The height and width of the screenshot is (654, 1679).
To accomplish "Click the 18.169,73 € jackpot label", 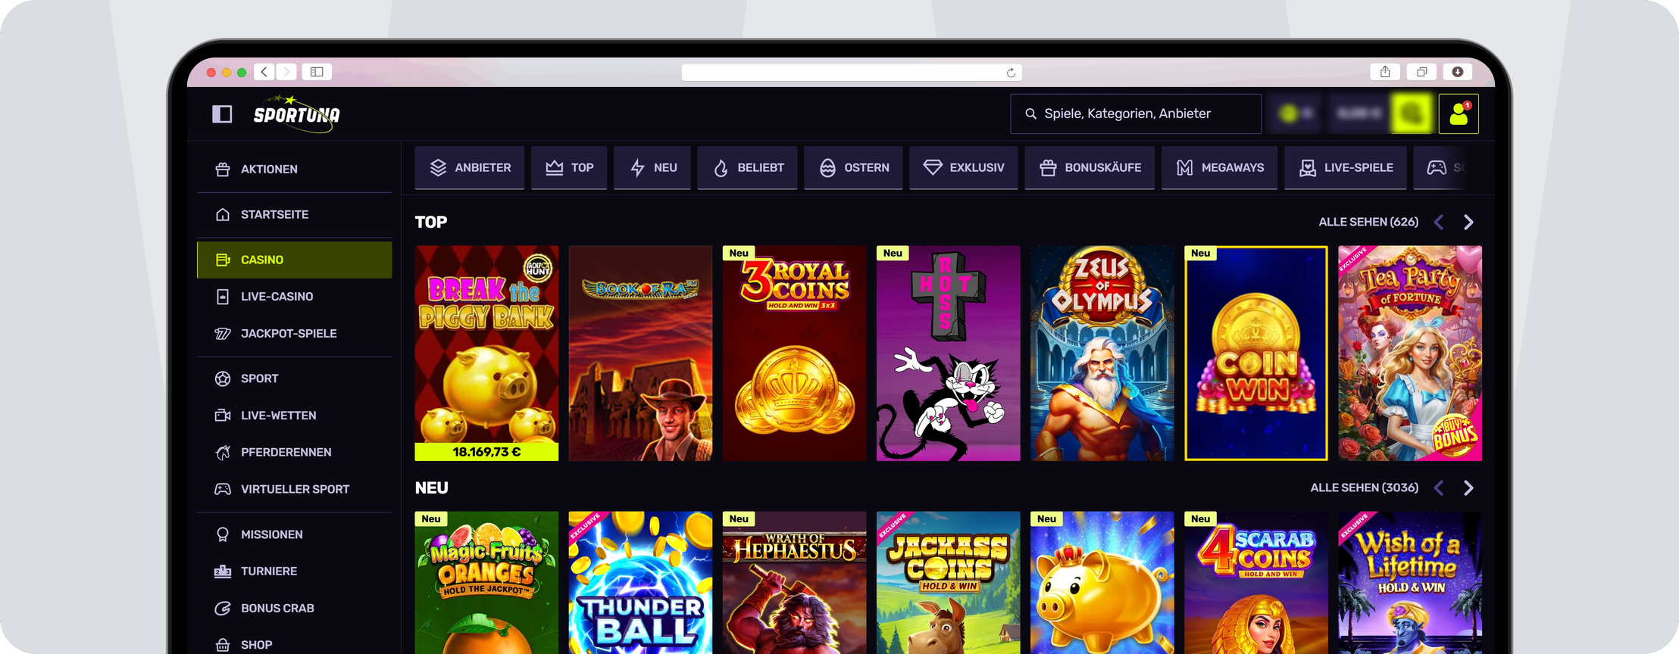I will click(486, 452).
